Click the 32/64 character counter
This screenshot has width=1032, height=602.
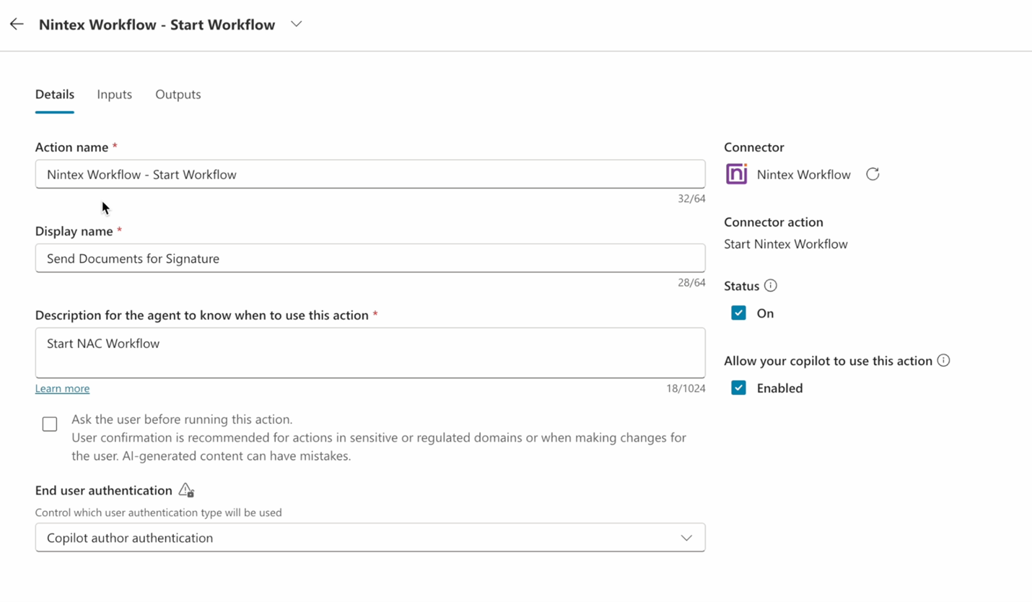(691, 199)
